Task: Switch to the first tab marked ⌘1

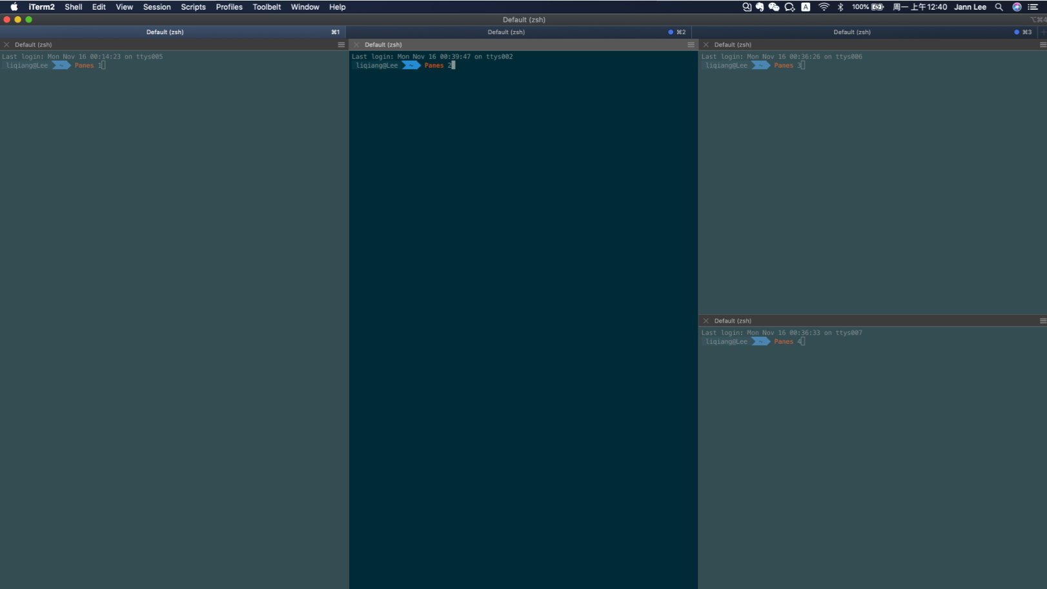Action: pos(172,32)
